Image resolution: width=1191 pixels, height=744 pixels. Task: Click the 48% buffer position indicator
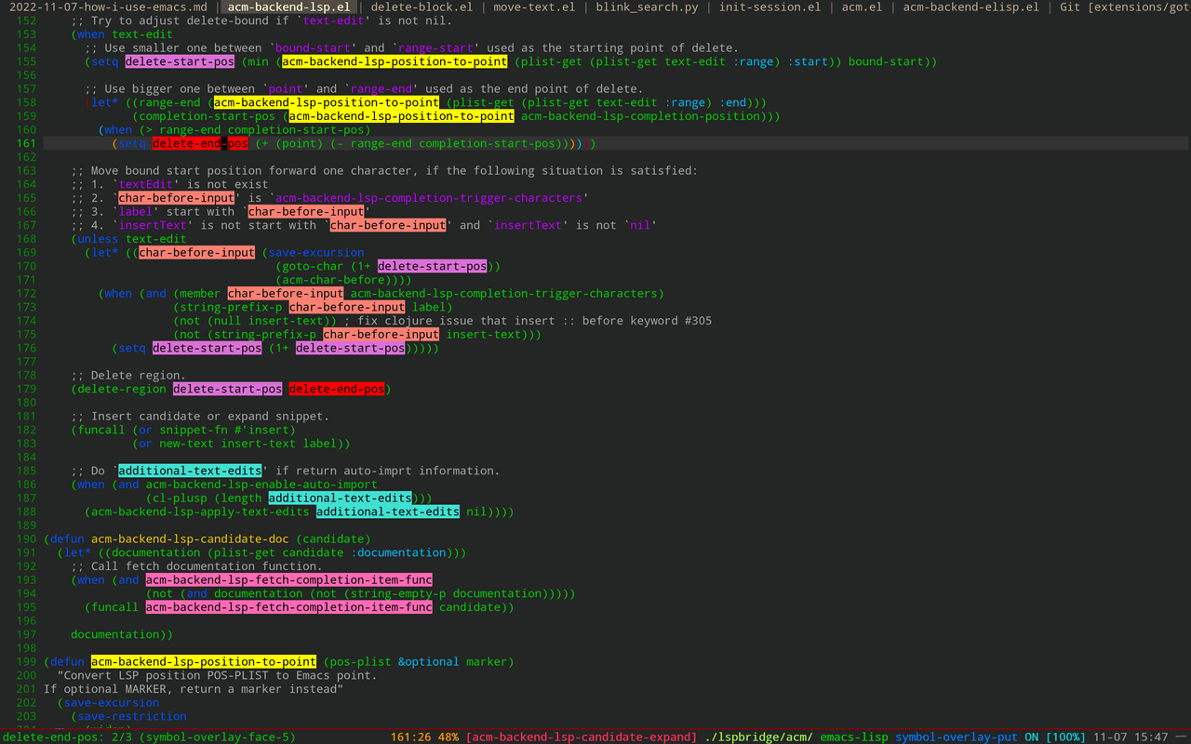pyautogui.click(x=448, y=737)
